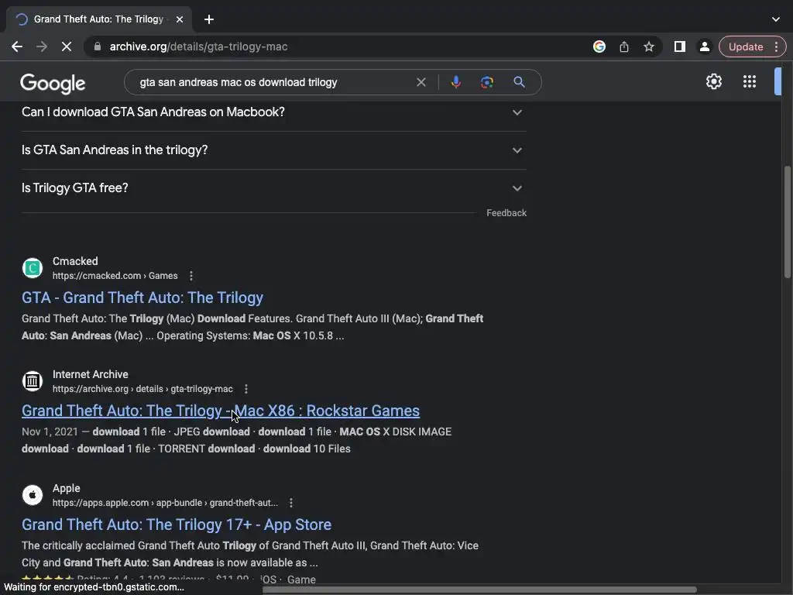Image resolution: width=793 pixels, height=595 pixels.
Task: Clear the search box text
Action: [x=421, y=82]
